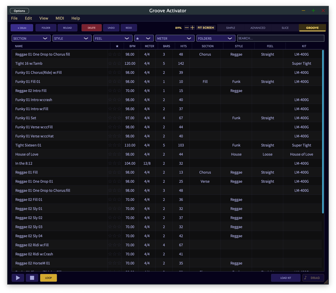Image resolution: width=336 pixels, height=293 pixels.
Task: Expand the METER filter dropdown
Action: click(175, 38)
